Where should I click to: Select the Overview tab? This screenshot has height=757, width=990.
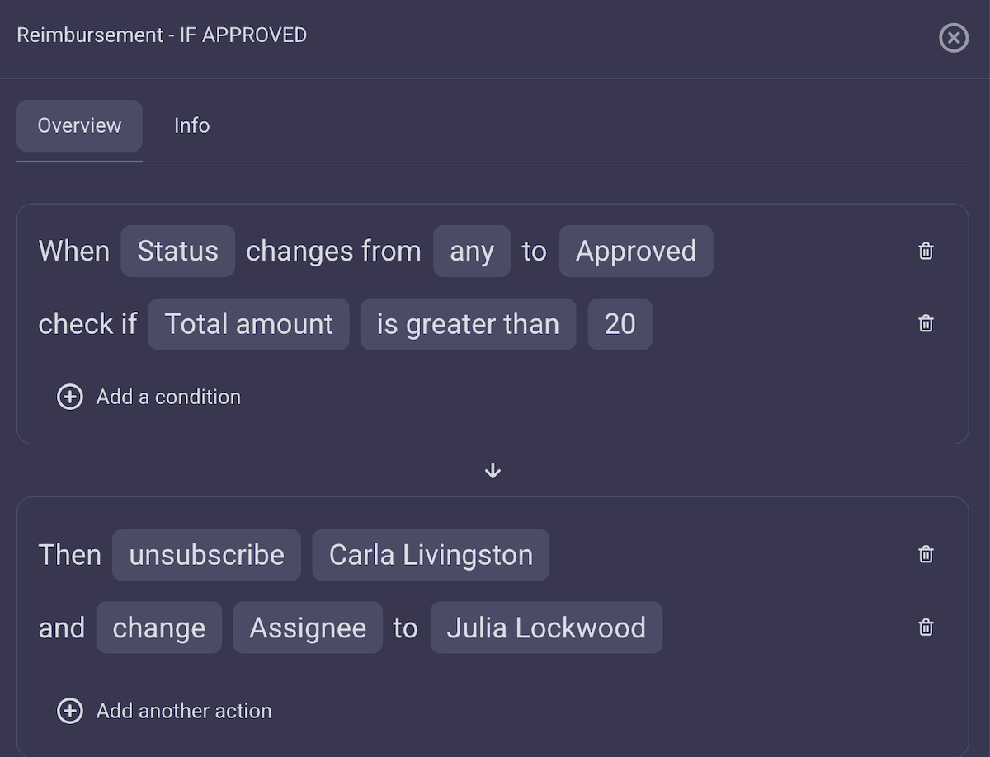(x=79, y=125)
